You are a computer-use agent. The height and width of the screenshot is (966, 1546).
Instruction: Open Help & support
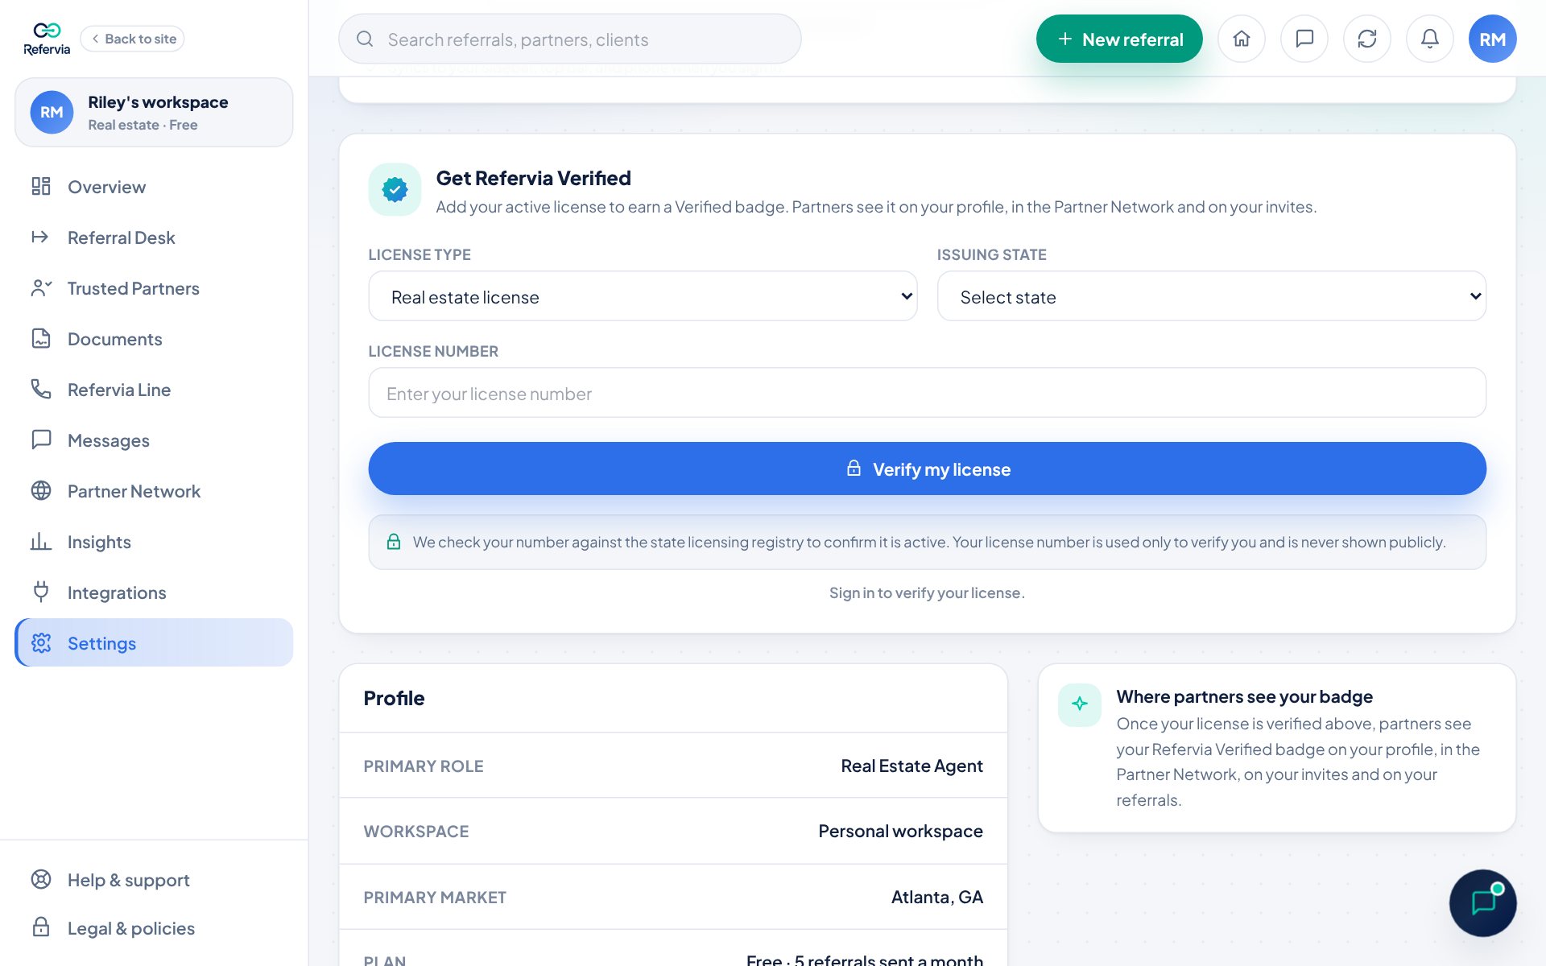(154, 880)
